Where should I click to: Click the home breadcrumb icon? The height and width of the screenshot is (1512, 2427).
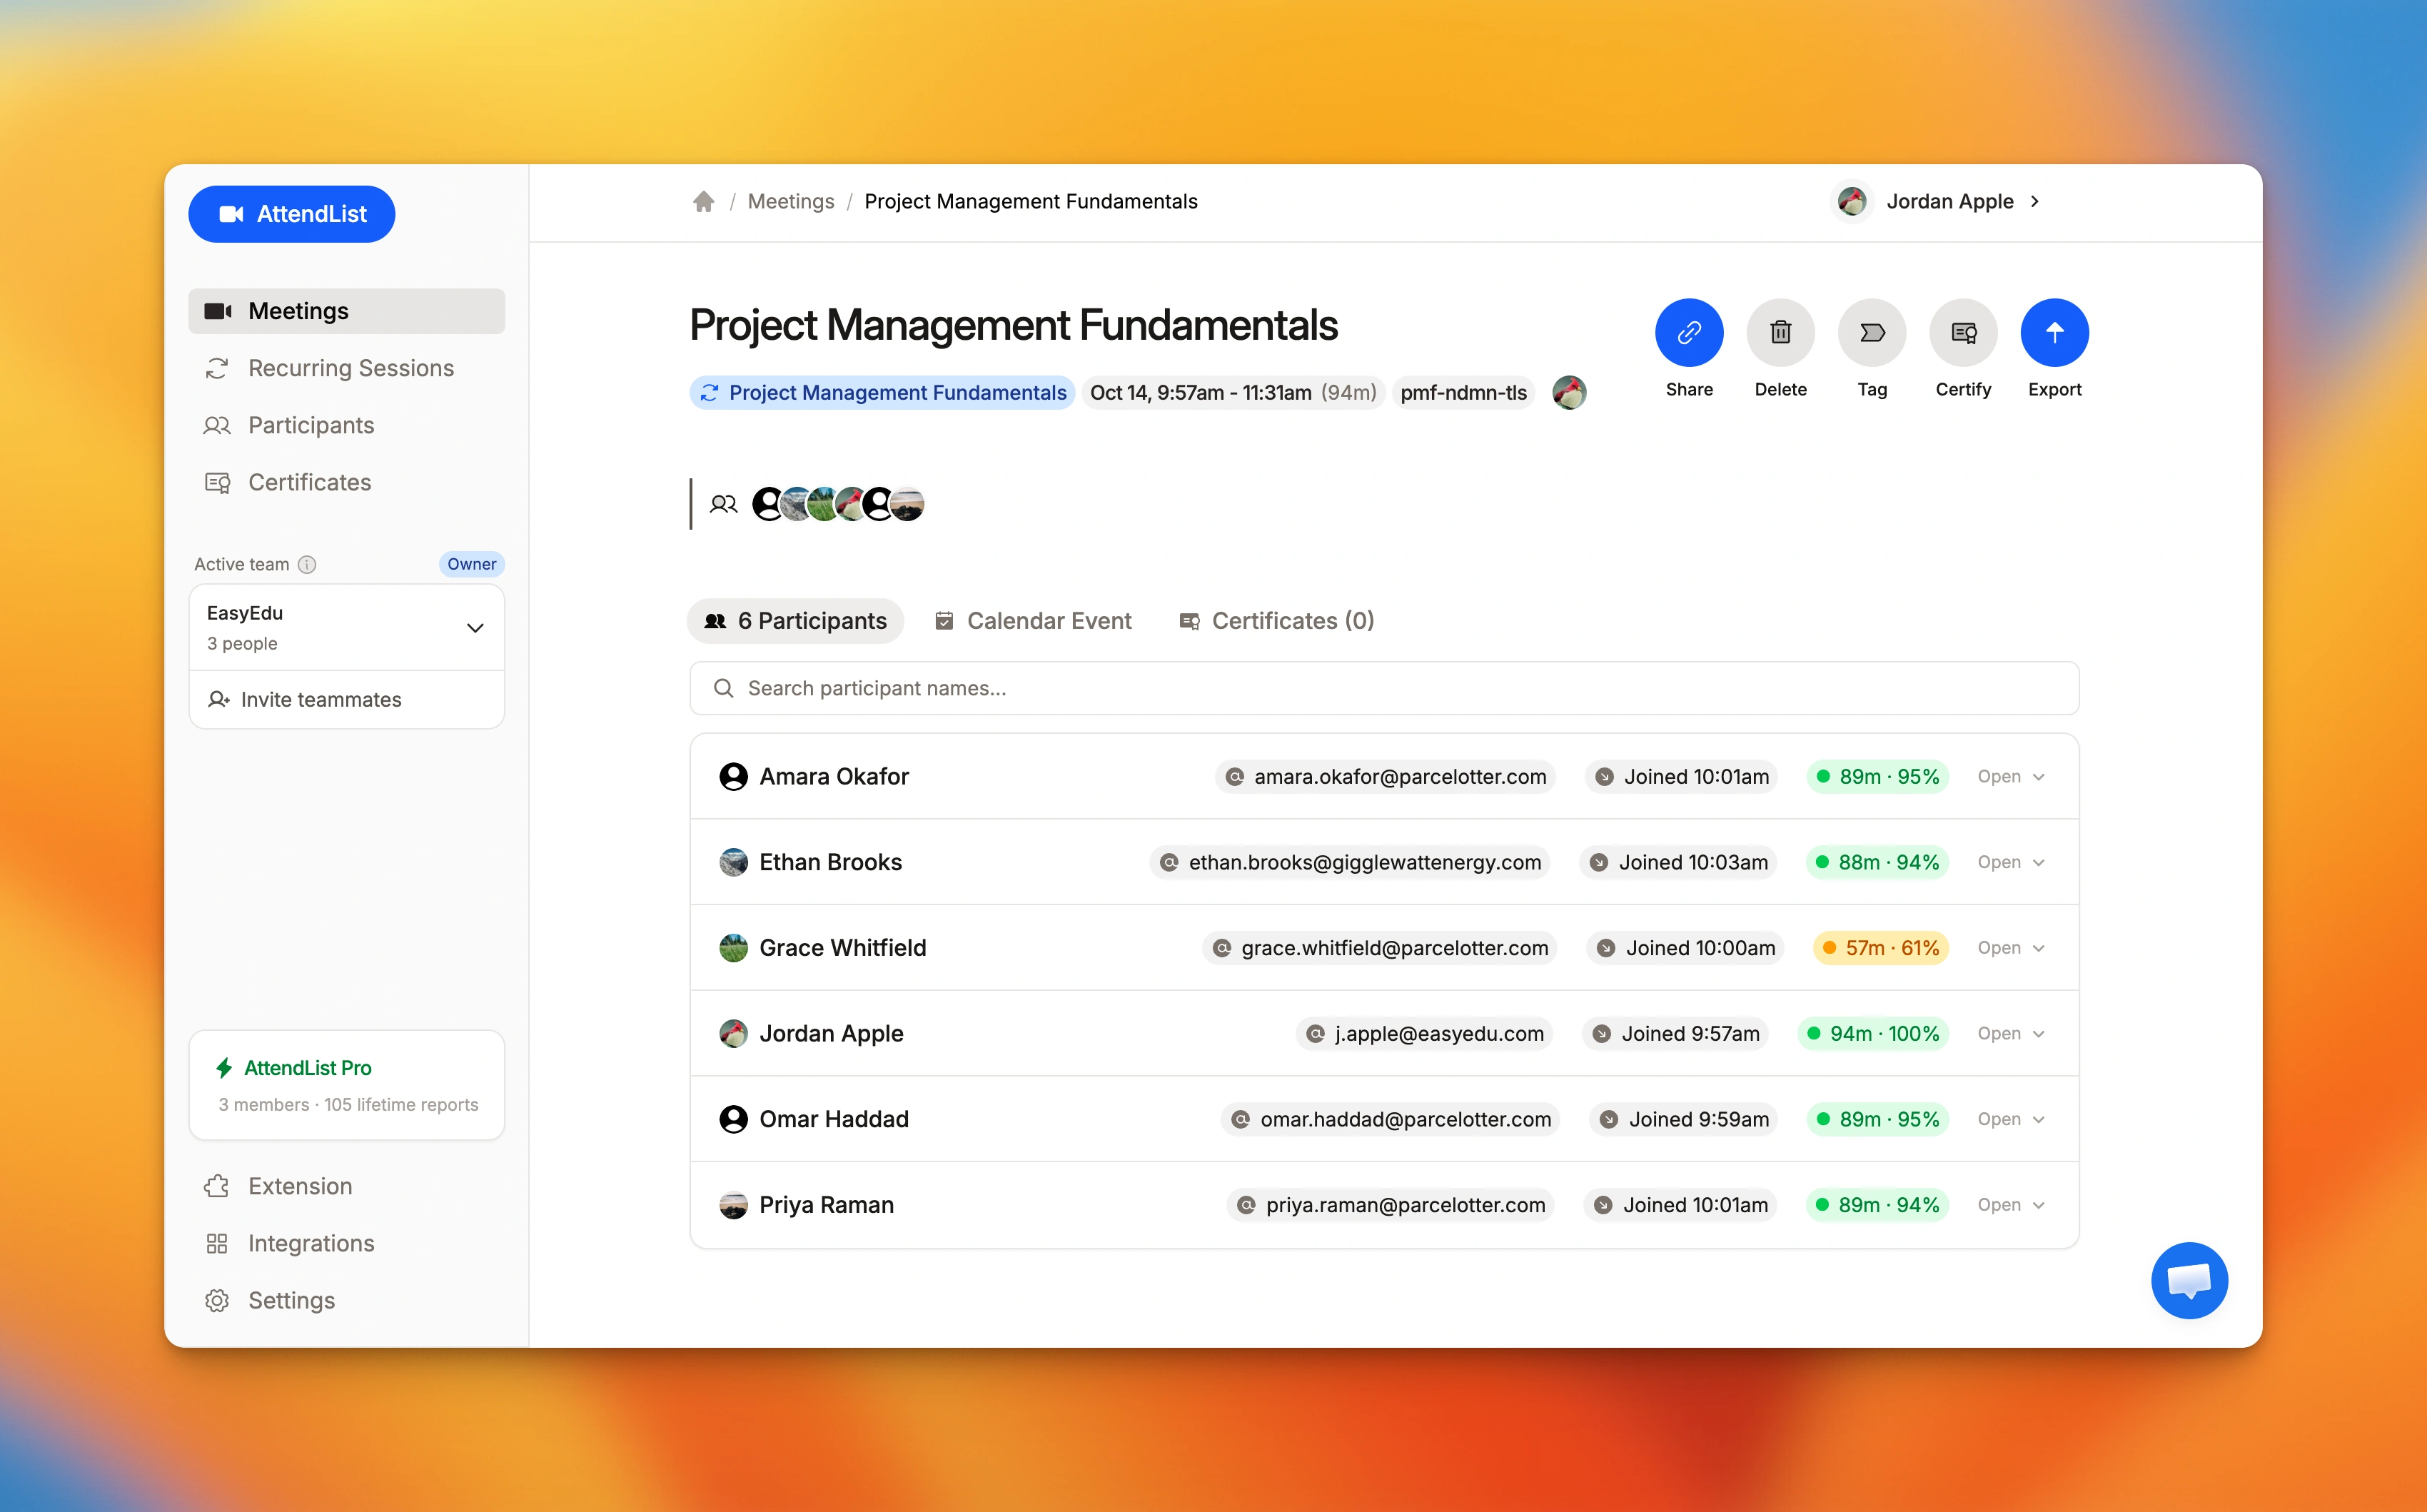pos(703,202)
